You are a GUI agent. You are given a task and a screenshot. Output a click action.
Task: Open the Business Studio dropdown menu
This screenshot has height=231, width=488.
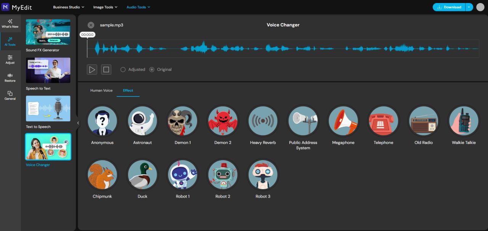pos(69,7)
